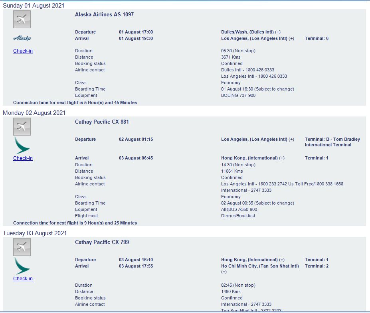Click the 'Flight meal' label
Viewport: 370px width, 313px height.
coord(86,216)
